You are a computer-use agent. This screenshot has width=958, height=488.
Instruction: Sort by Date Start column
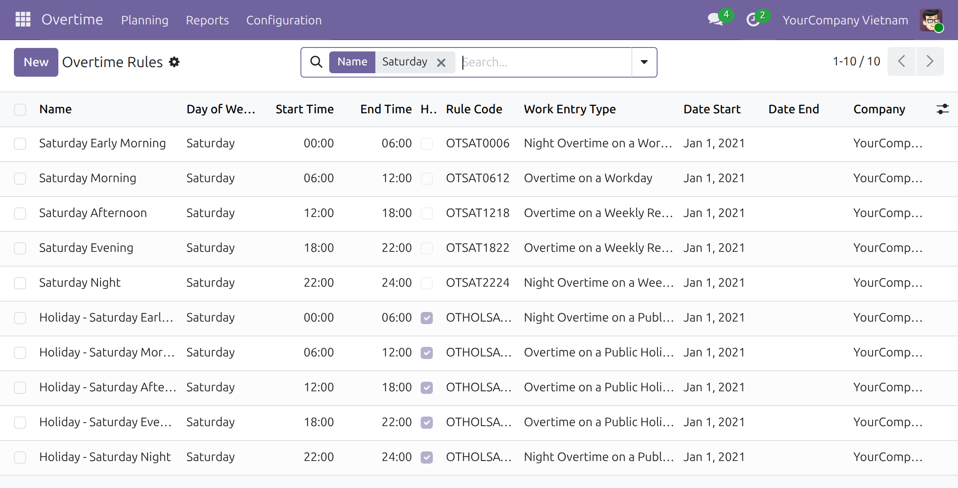[x=712, y=109]
